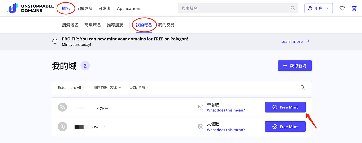Open the shopping cart icon

click(354, 8)
